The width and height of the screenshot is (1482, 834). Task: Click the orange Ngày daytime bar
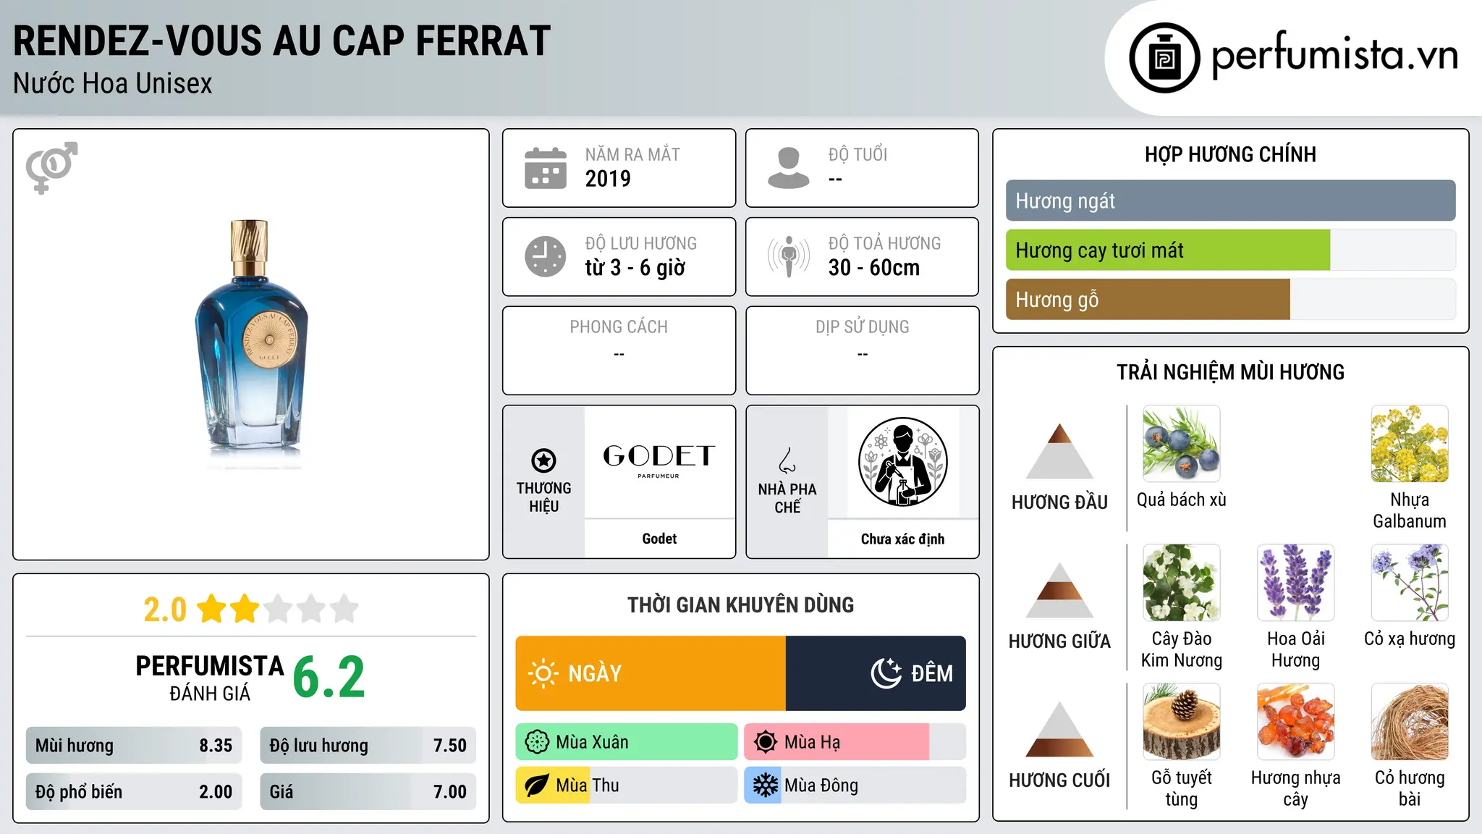click(x=651, y=673)
